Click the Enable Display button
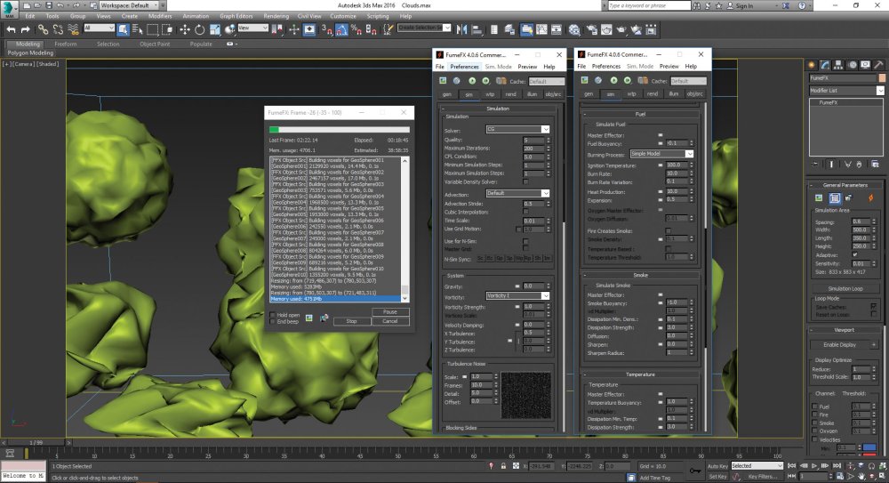The height and width of the screenshot is (483, 889). [840, 344]
